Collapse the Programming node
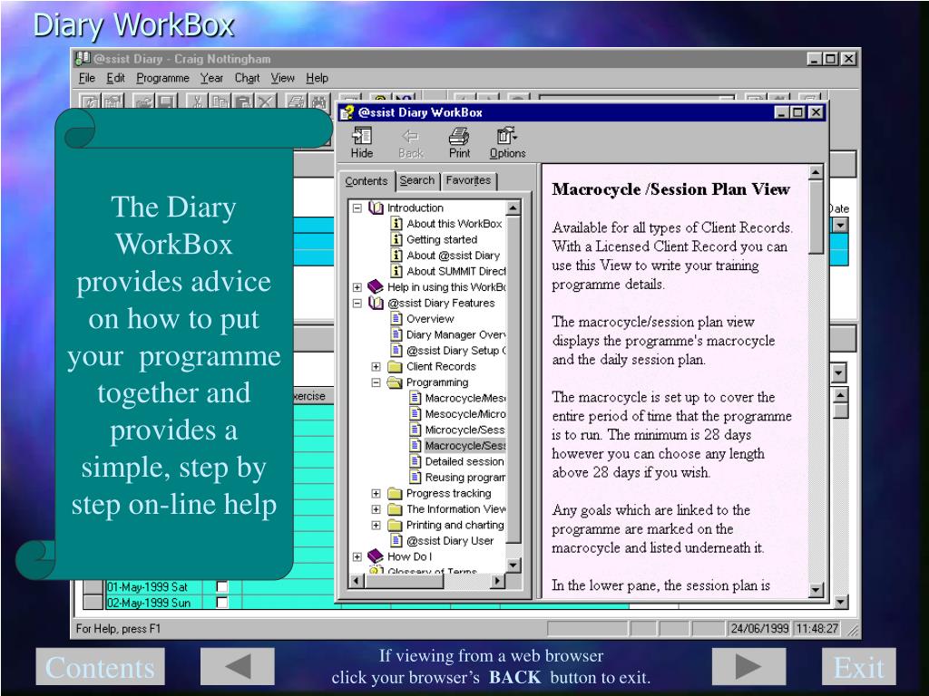Image resolution: width=929 pixels, height=696 pixels. tap(376, 382)
